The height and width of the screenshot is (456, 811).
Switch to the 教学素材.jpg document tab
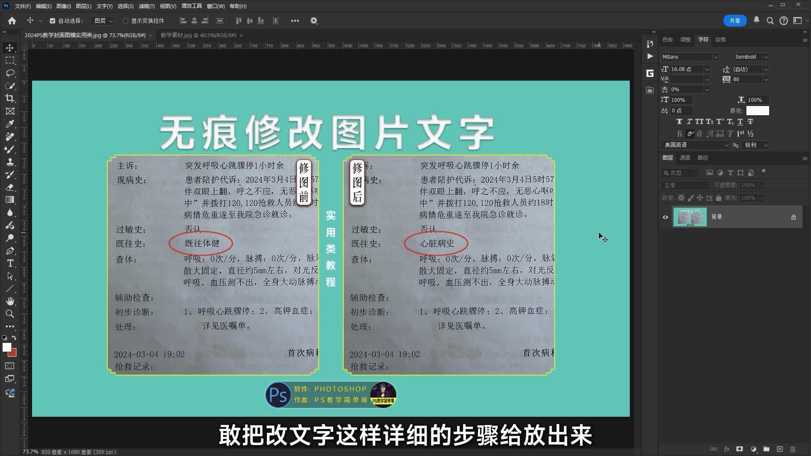[x=198, y=35]
